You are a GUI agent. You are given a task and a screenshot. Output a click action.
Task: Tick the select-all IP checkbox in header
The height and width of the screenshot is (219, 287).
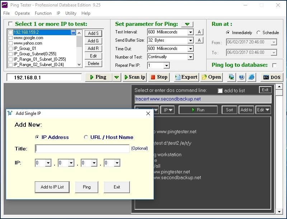[x=10, y=24]
